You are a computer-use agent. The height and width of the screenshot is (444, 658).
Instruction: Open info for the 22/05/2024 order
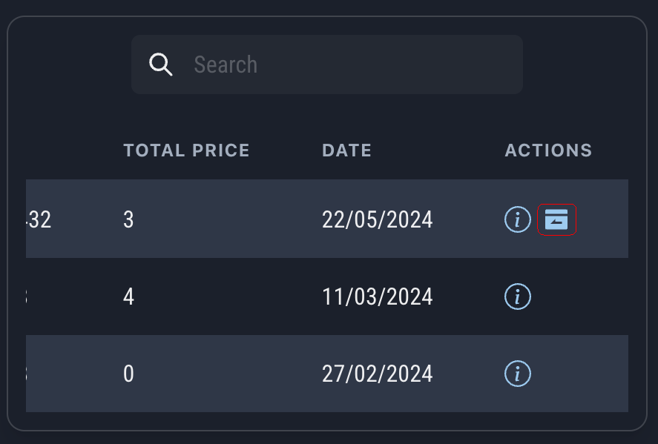point(517,219)
